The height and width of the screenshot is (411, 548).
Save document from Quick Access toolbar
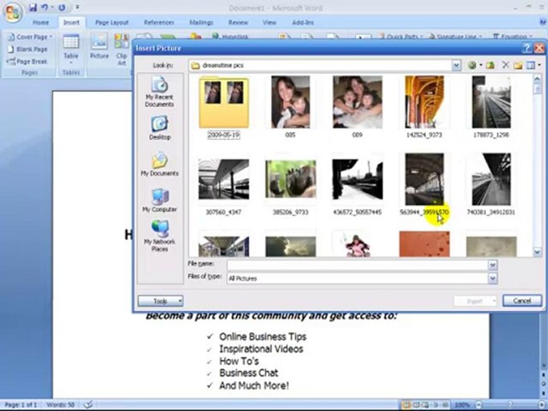[33, 7]
